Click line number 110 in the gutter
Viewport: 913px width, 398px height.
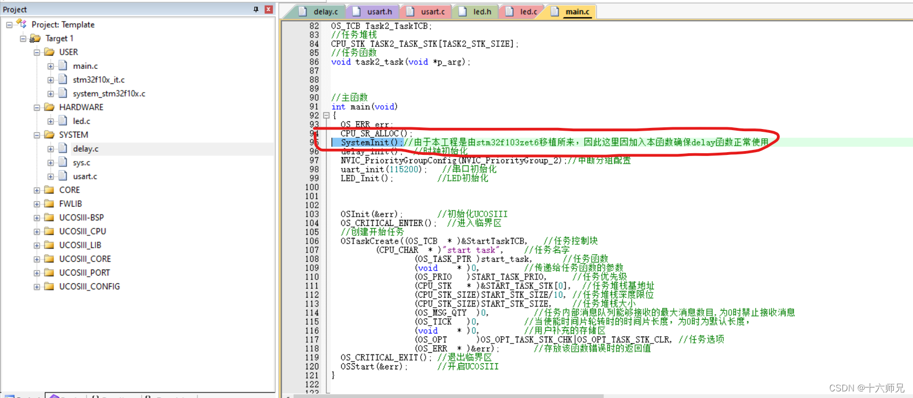pos(312,277)
